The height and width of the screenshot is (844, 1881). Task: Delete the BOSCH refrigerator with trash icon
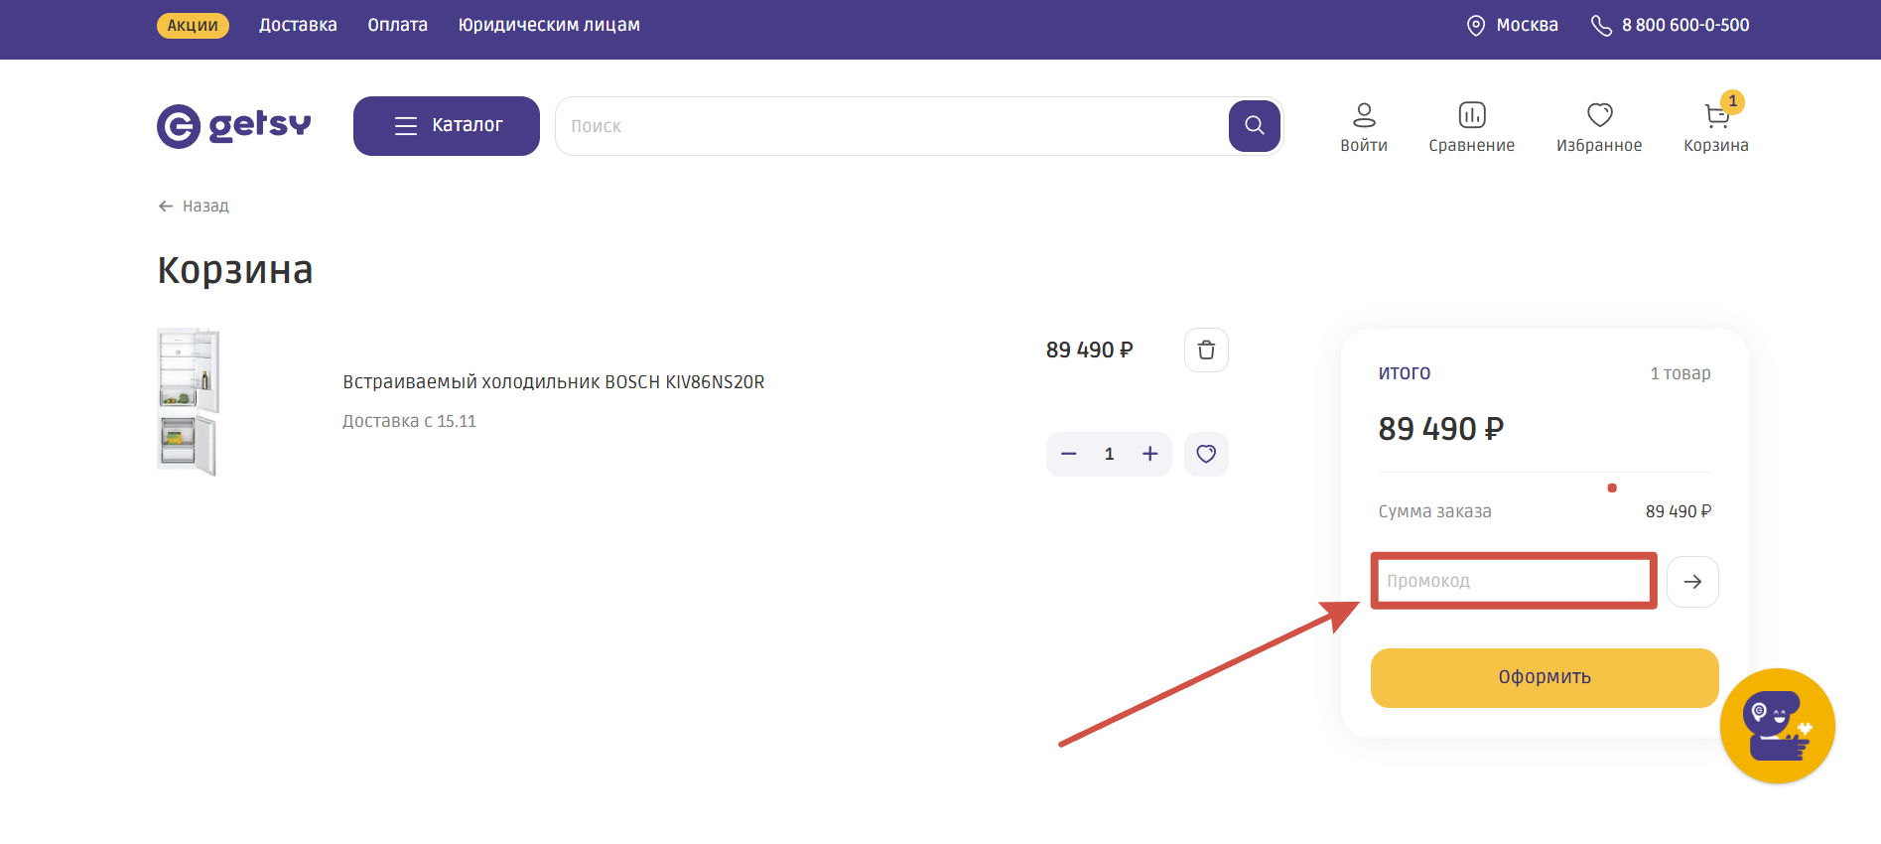pos(1206,350)
